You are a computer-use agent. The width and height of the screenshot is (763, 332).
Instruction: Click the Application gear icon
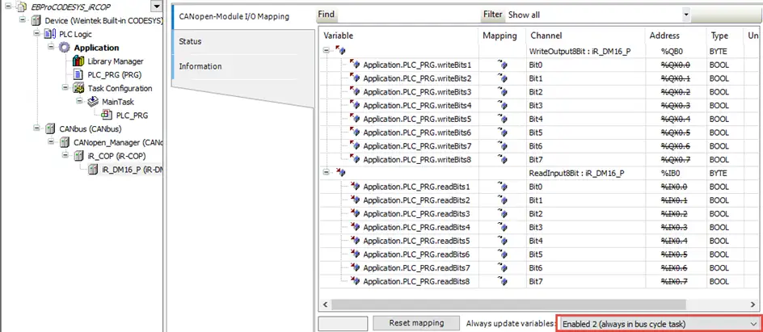[x=64, y=48]
